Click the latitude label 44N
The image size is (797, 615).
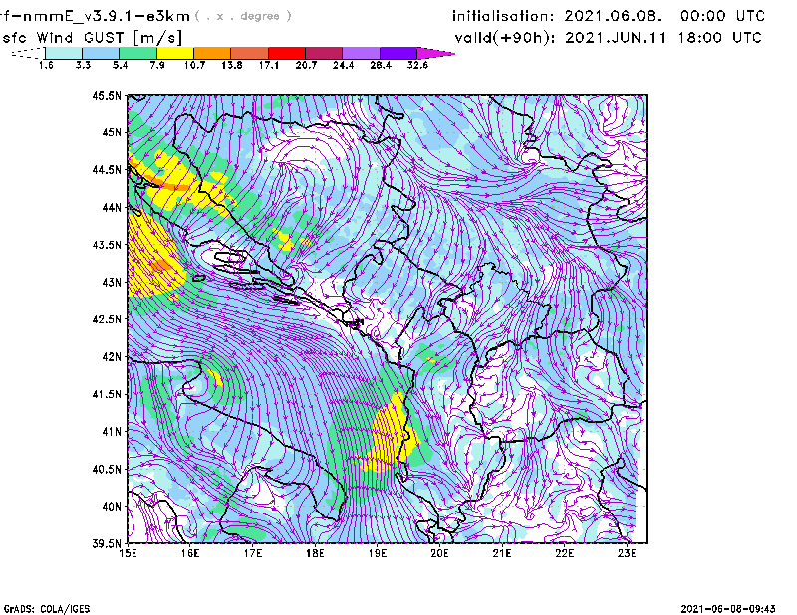pos(112,207)
